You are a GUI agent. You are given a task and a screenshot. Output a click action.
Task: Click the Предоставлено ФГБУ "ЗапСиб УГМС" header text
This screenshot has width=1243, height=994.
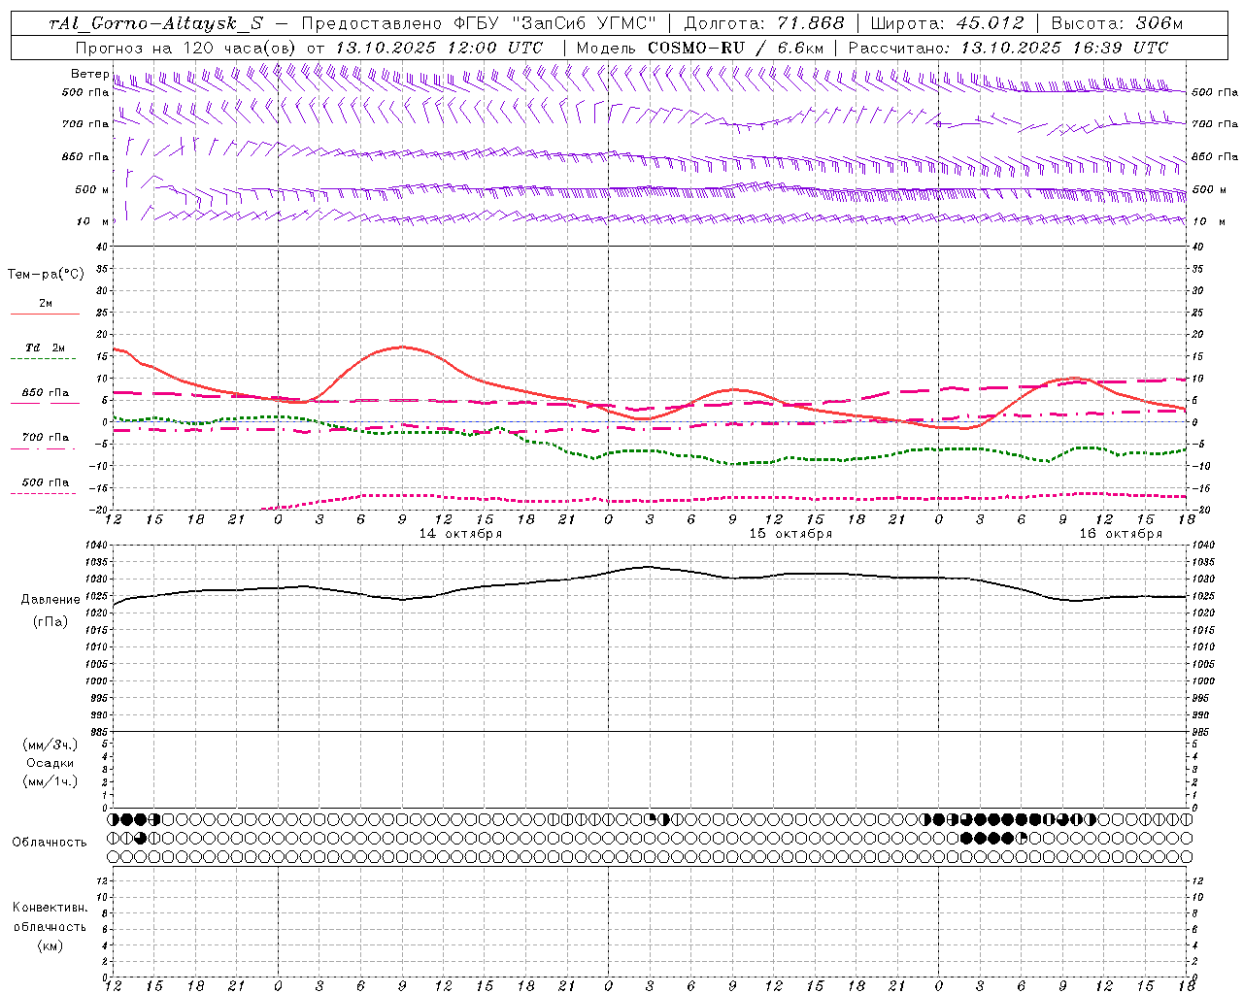point(479,23)
